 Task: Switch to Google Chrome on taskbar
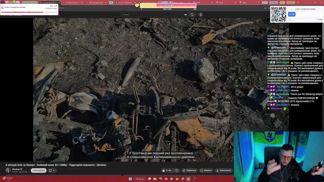click(x=188, y=179)
